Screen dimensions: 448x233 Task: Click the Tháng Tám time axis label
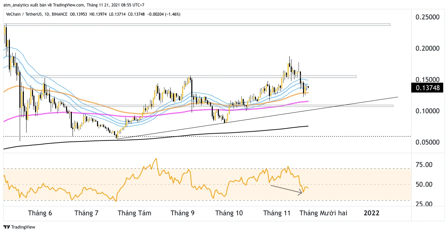coord(134,213)
